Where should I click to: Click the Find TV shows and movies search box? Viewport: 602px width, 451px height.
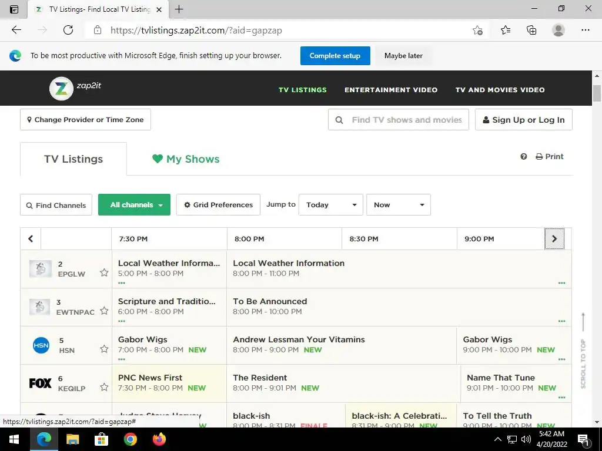click(399, 120)
